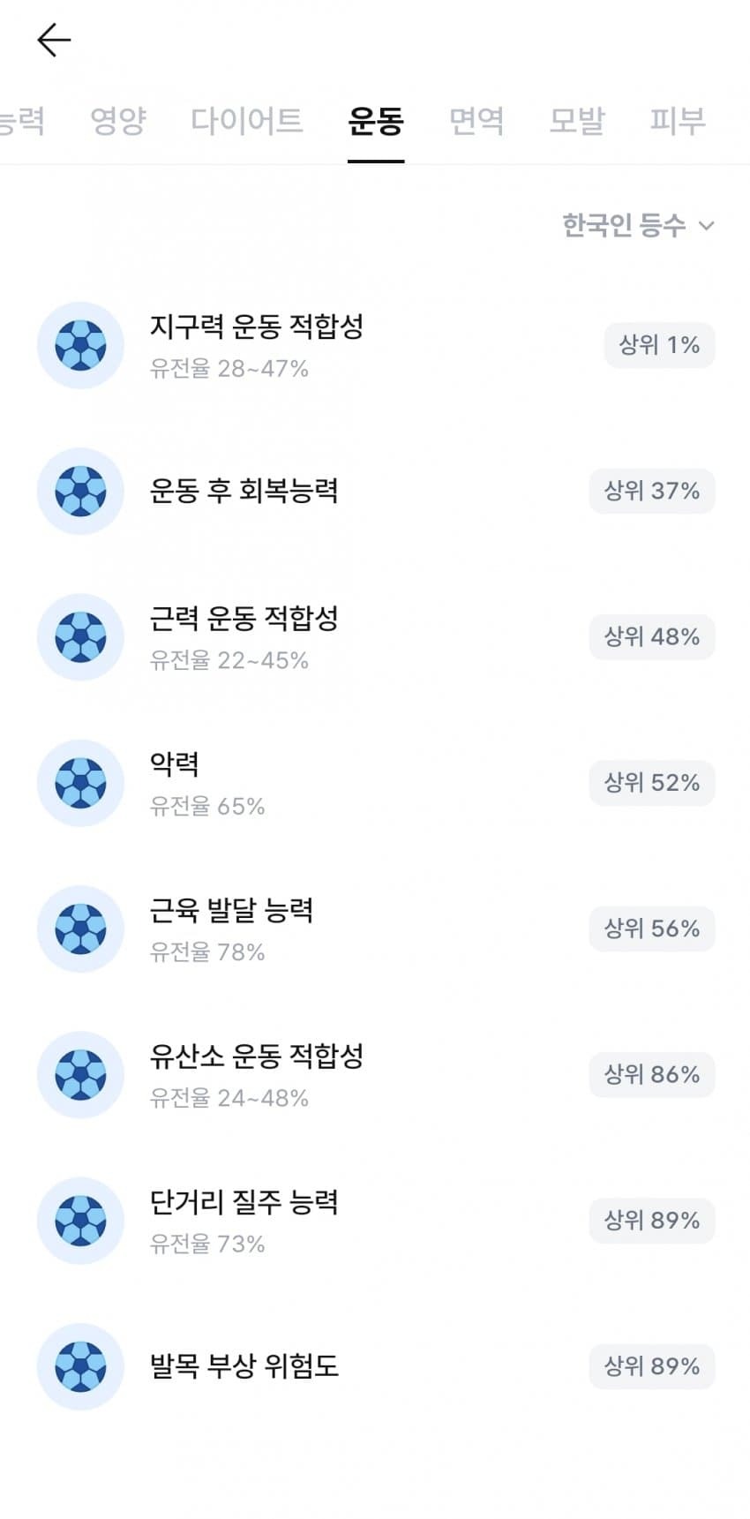
Task: Switch to the 영양 tab
Action: [x=118, y=121]
